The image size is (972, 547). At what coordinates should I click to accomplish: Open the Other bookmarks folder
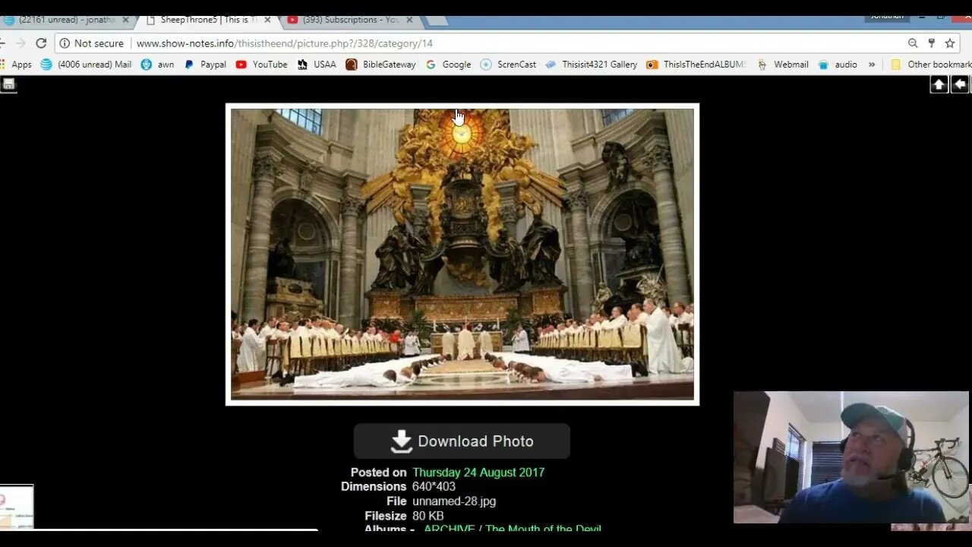coord(931,65)
